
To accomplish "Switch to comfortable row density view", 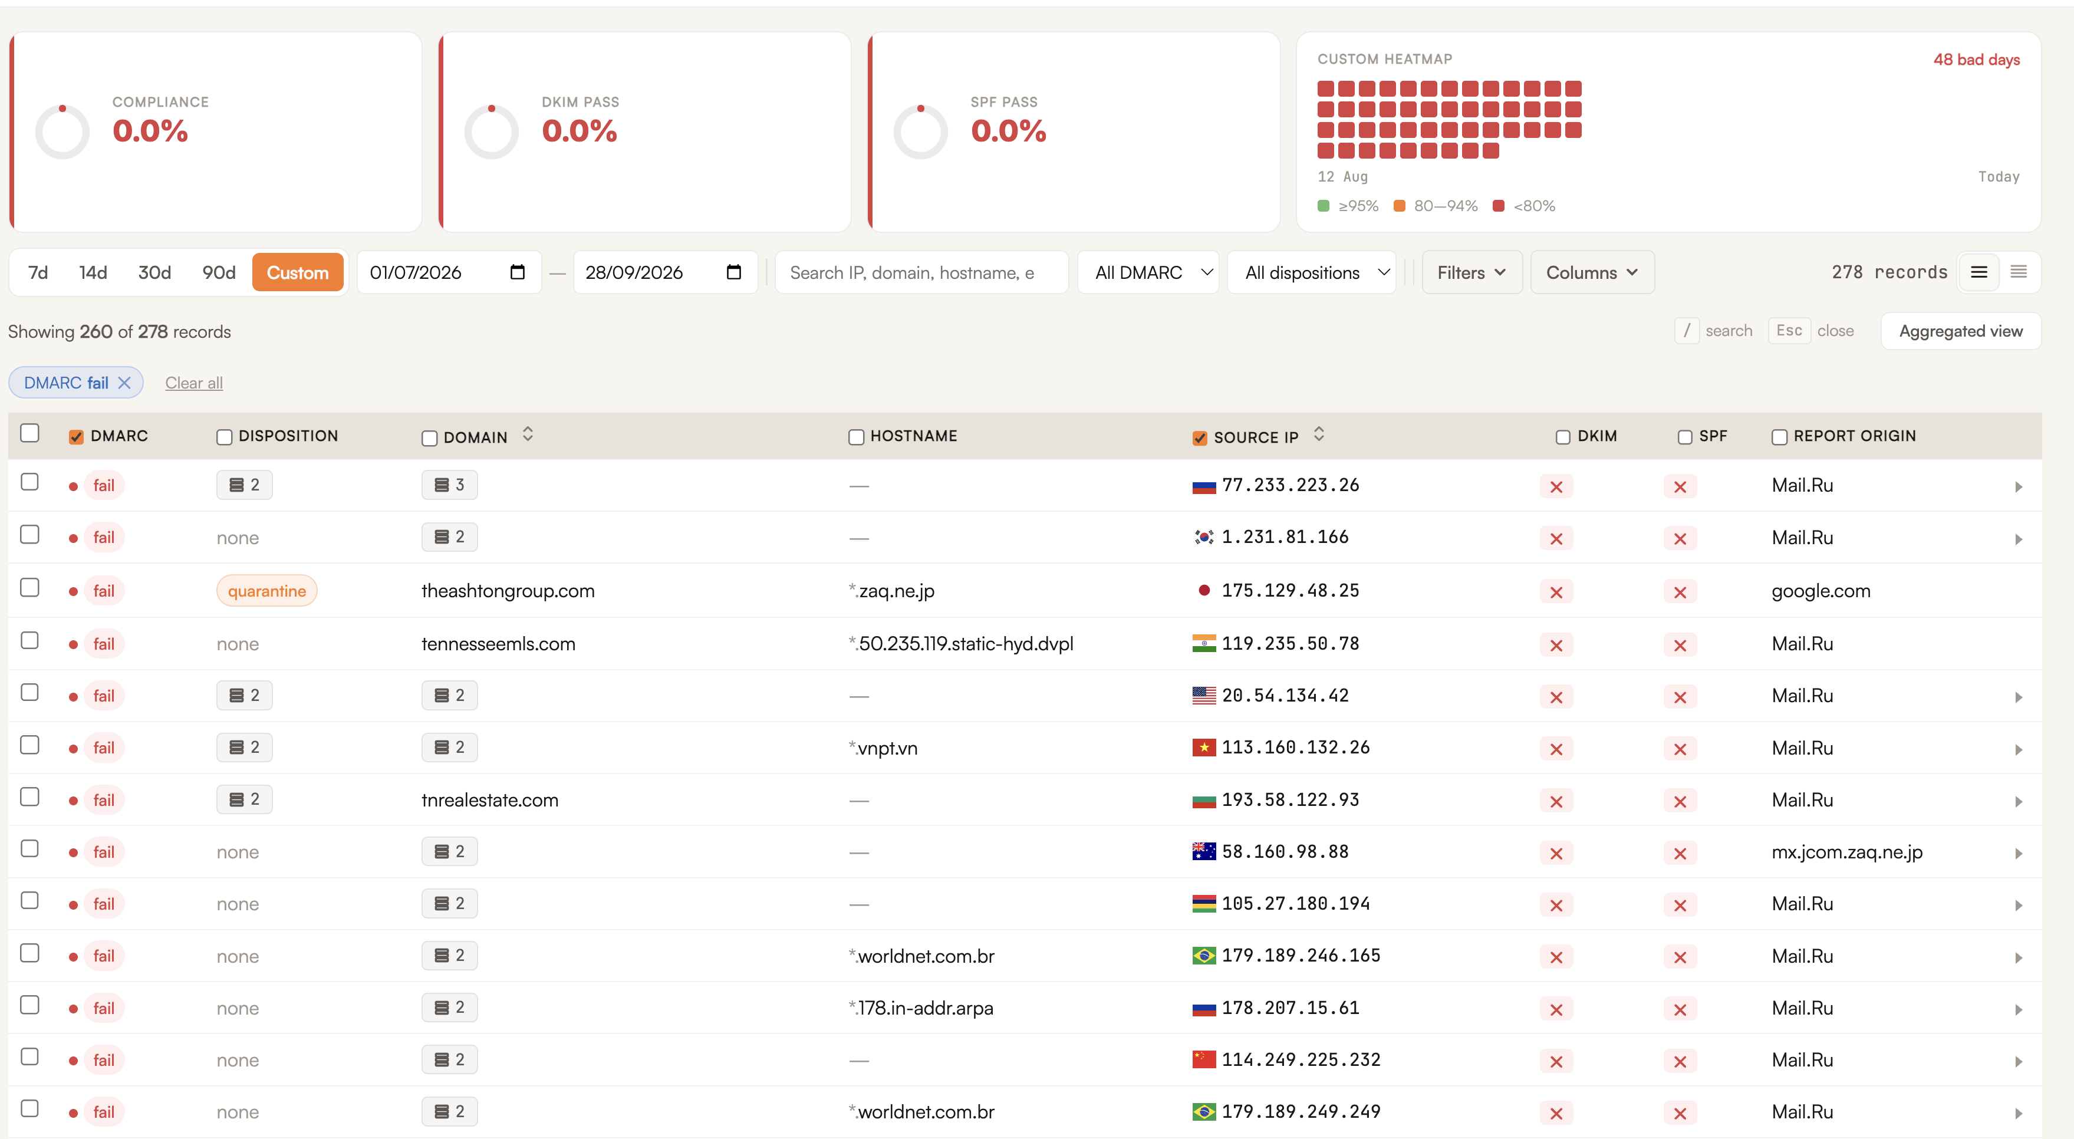I will tap(1979, 272).
